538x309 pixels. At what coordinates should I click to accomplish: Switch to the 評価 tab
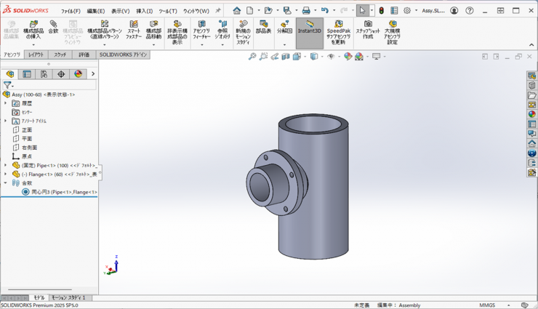84,55
